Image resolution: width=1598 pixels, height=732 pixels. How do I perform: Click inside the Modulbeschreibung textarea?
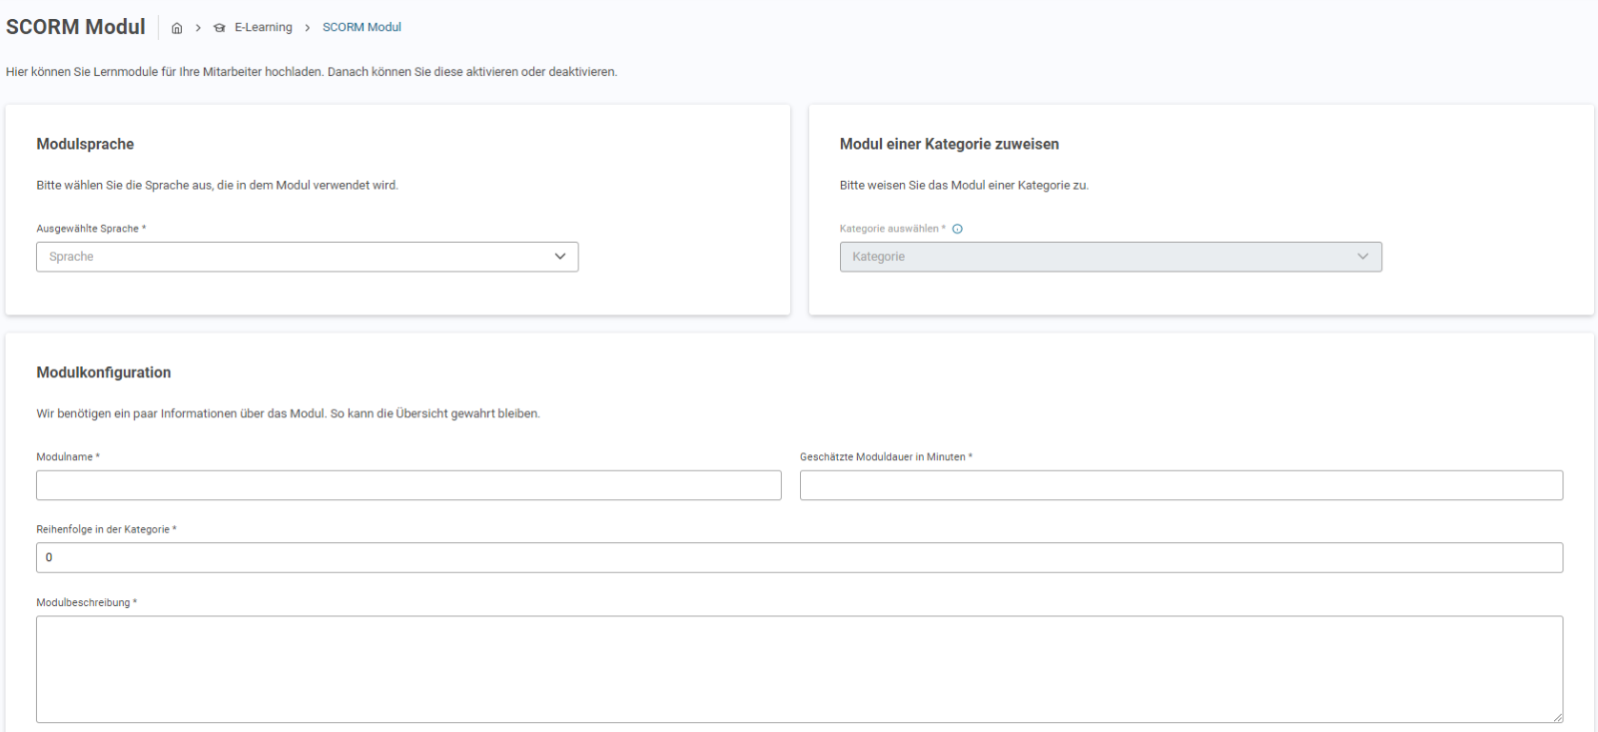pos(799,668)
